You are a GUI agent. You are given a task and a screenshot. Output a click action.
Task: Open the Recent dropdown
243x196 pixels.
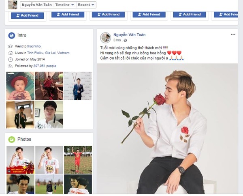tap(86, 5)
